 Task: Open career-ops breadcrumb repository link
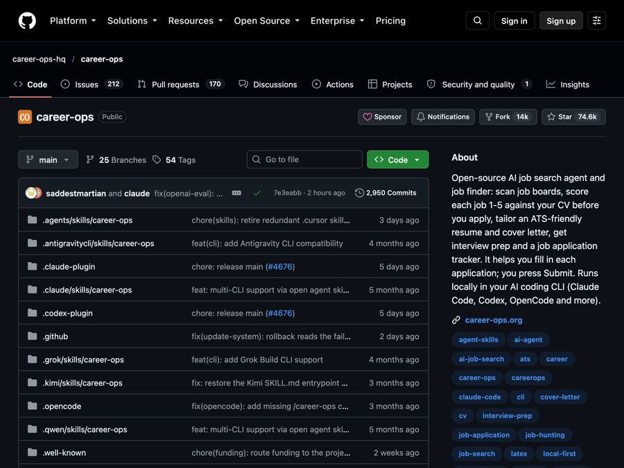click(102, 60)
